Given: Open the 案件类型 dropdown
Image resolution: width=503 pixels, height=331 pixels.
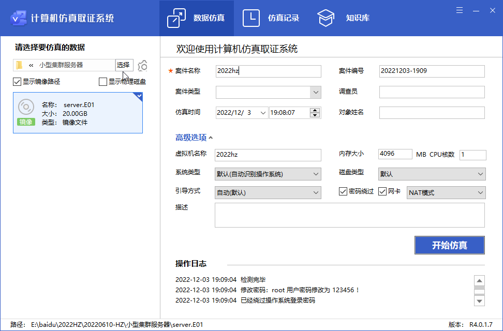Looking at the screenshot, I should (x=316, y=93).
